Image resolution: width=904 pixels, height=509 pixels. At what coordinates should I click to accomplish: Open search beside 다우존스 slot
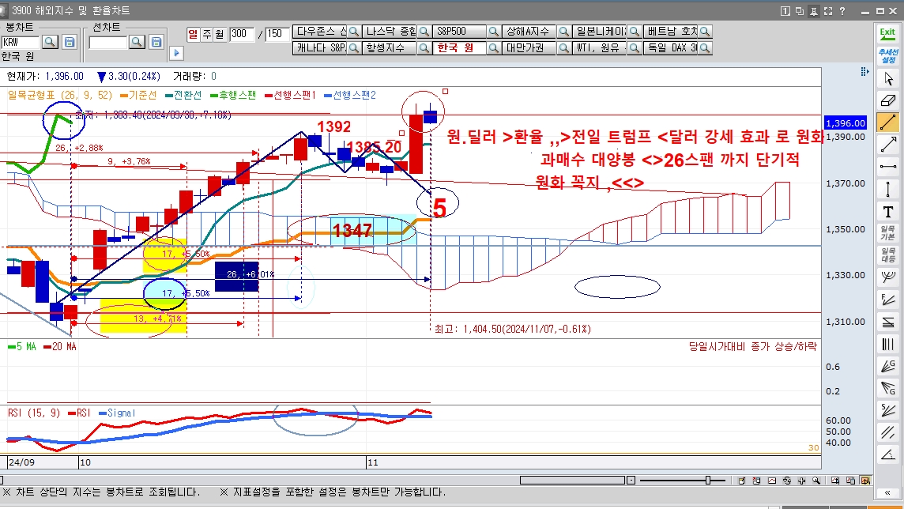coord(354,31)
